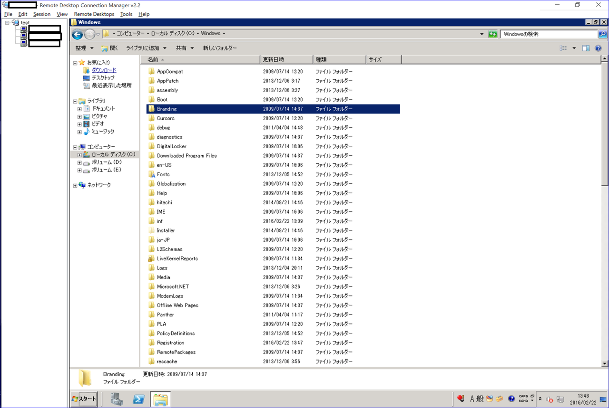The image size is (609, 408).
Task: Sort by the 更新日時 column header
Action: [x=287, y=59]
